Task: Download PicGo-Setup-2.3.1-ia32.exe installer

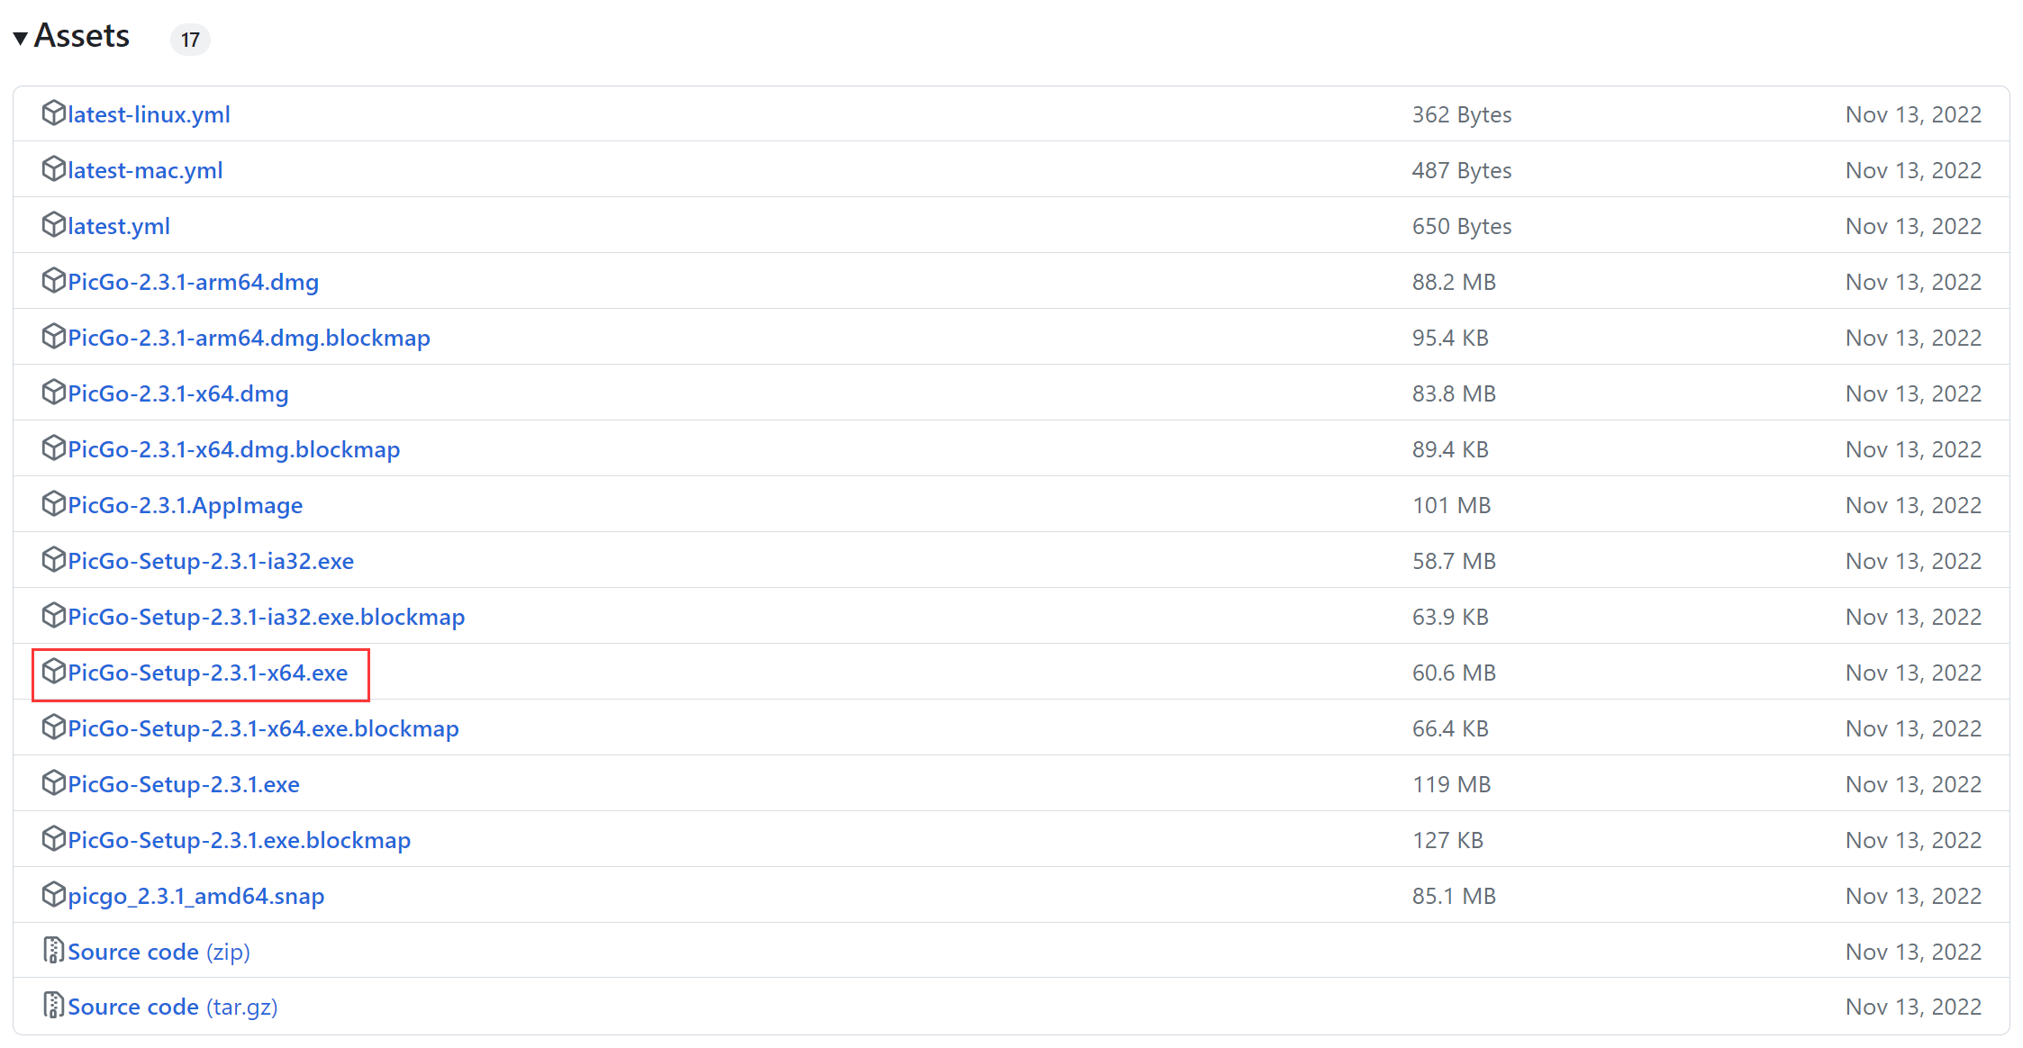Action: 210,561
